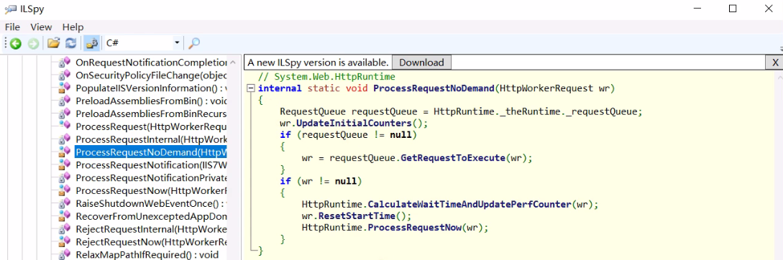
Task: Maximize the ILSpy window
Action: pos(732,9)
